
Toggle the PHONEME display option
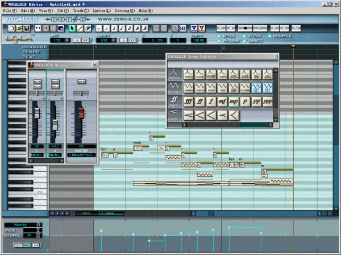point(219,41)
